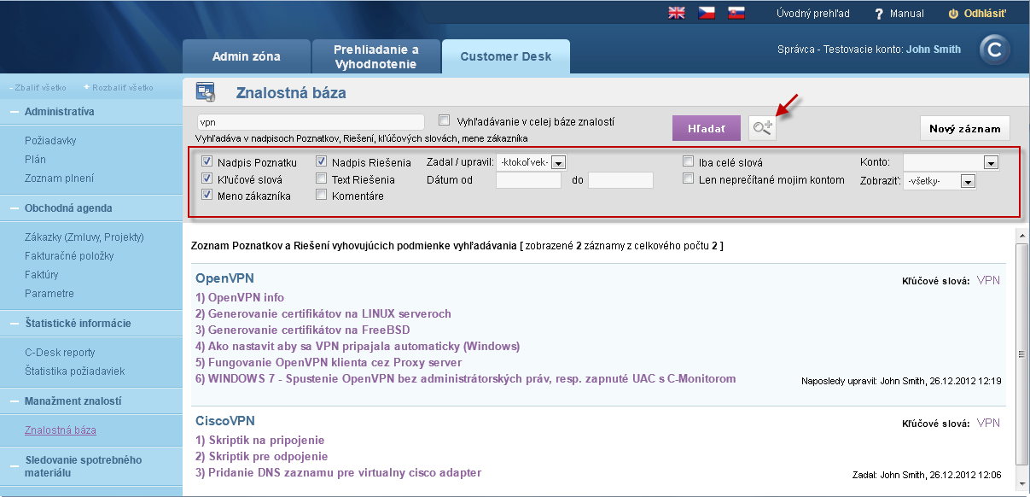
Task: Uncheck Kľúčové slová checkbox
Action: (x=207, y=178)
